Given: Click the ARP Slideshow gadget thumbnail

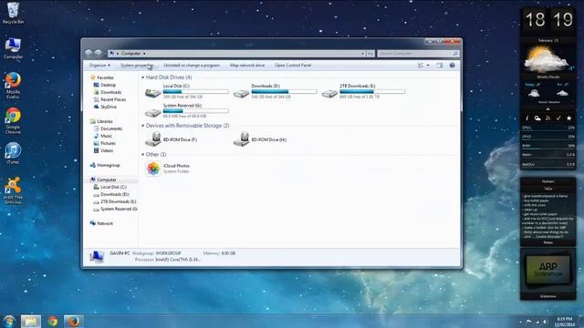Looking at the screenshot, I should point(547,271).
